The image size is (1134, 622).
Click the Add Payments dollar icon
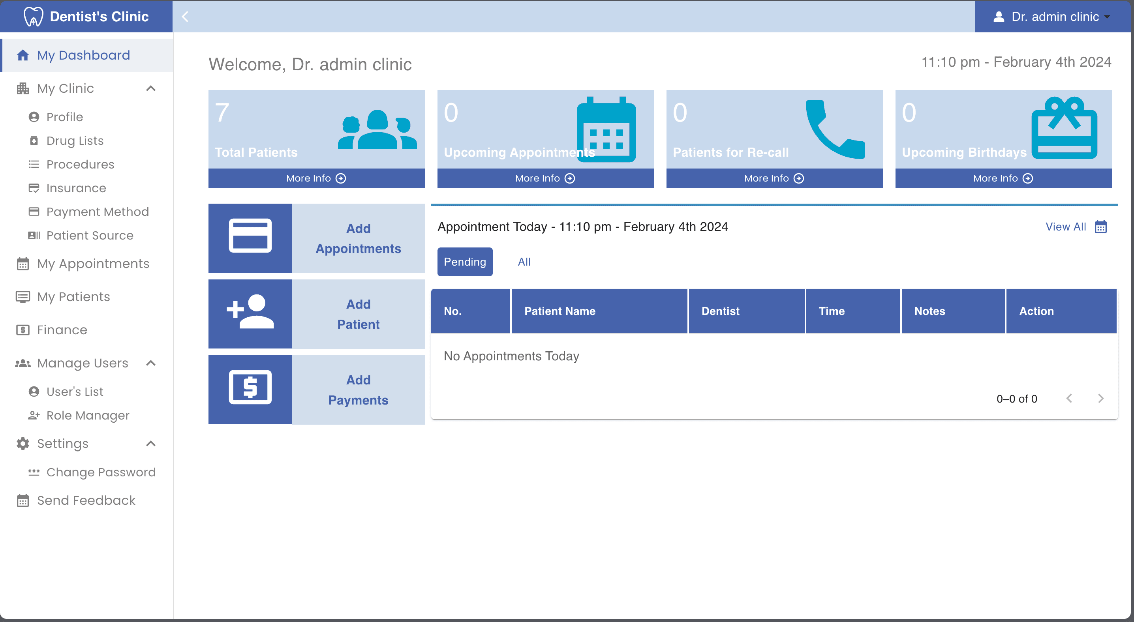(250, 388)
